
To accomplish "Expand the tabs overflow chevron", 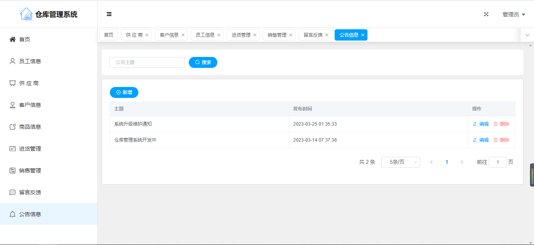I will tap(527, 35).
